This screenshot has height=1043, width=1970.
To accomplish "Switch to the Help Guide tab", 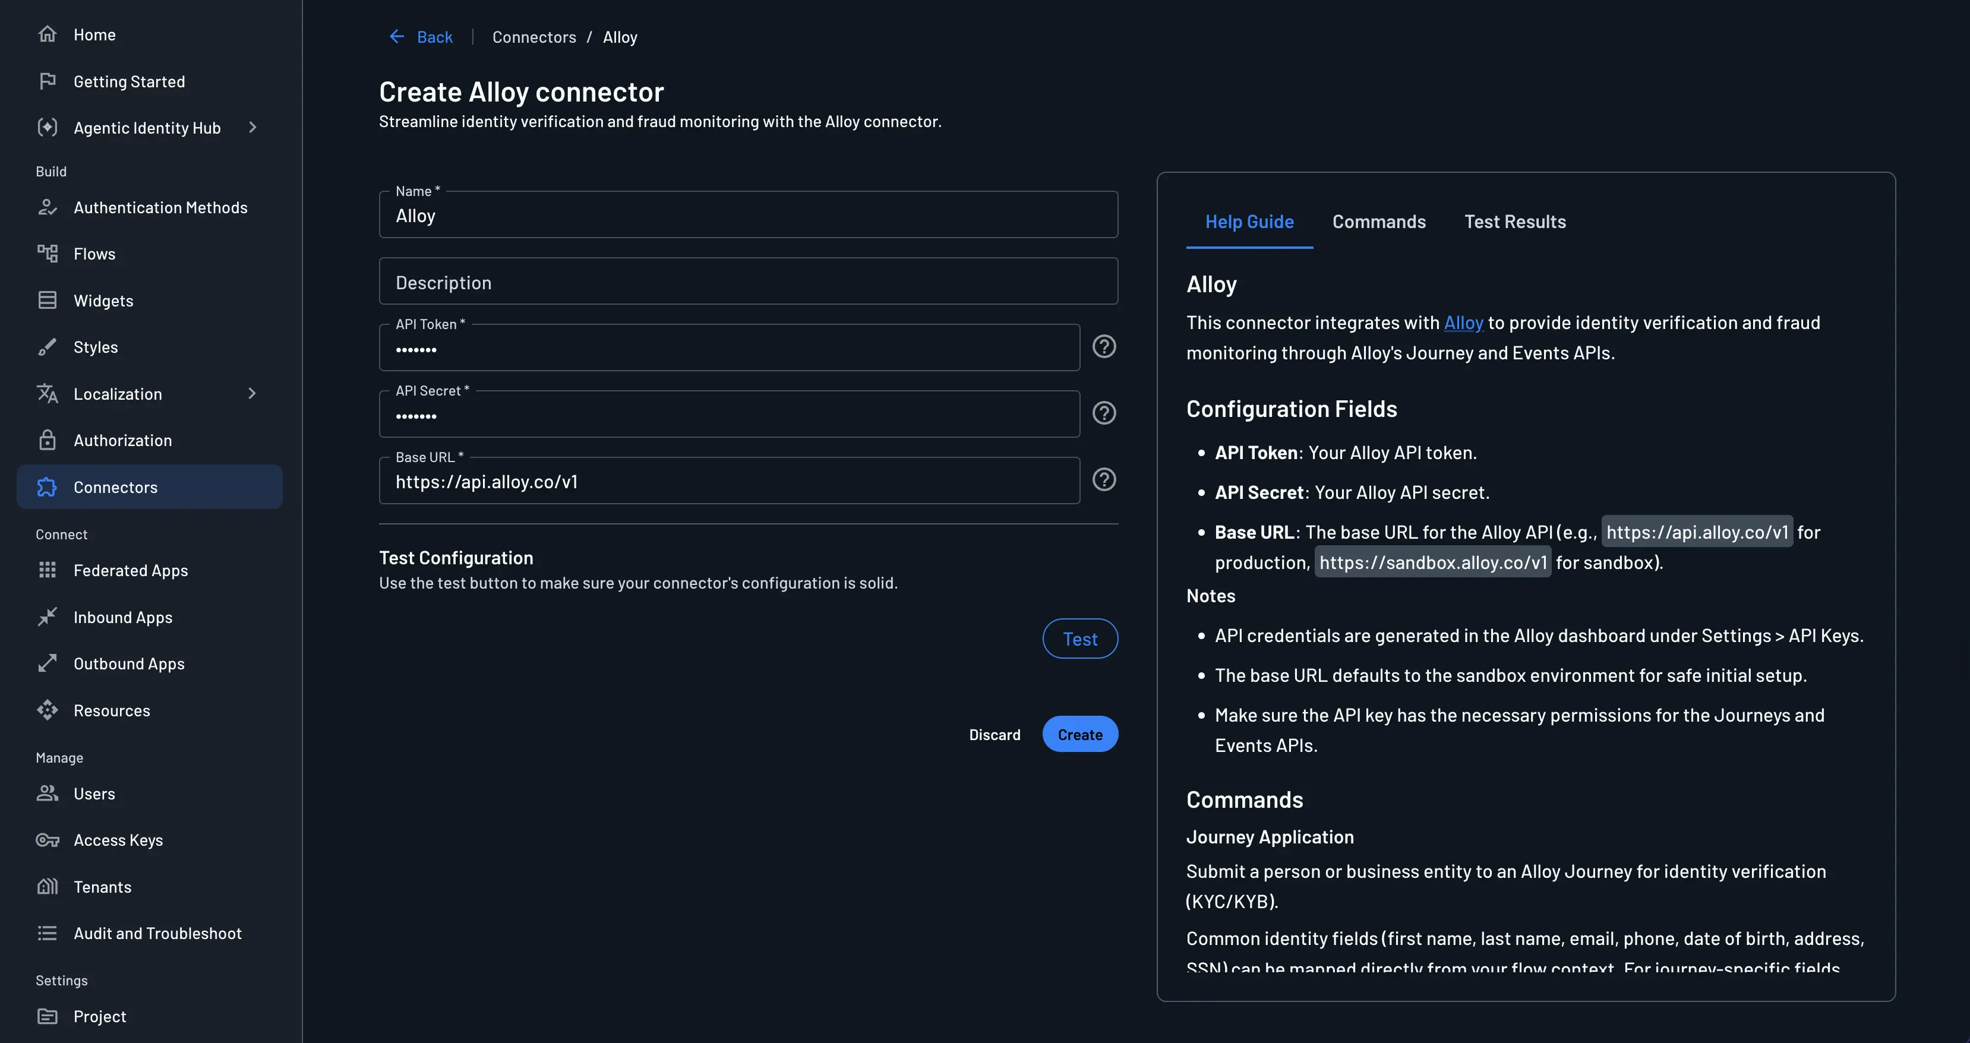I will (x=1249, y=222).
